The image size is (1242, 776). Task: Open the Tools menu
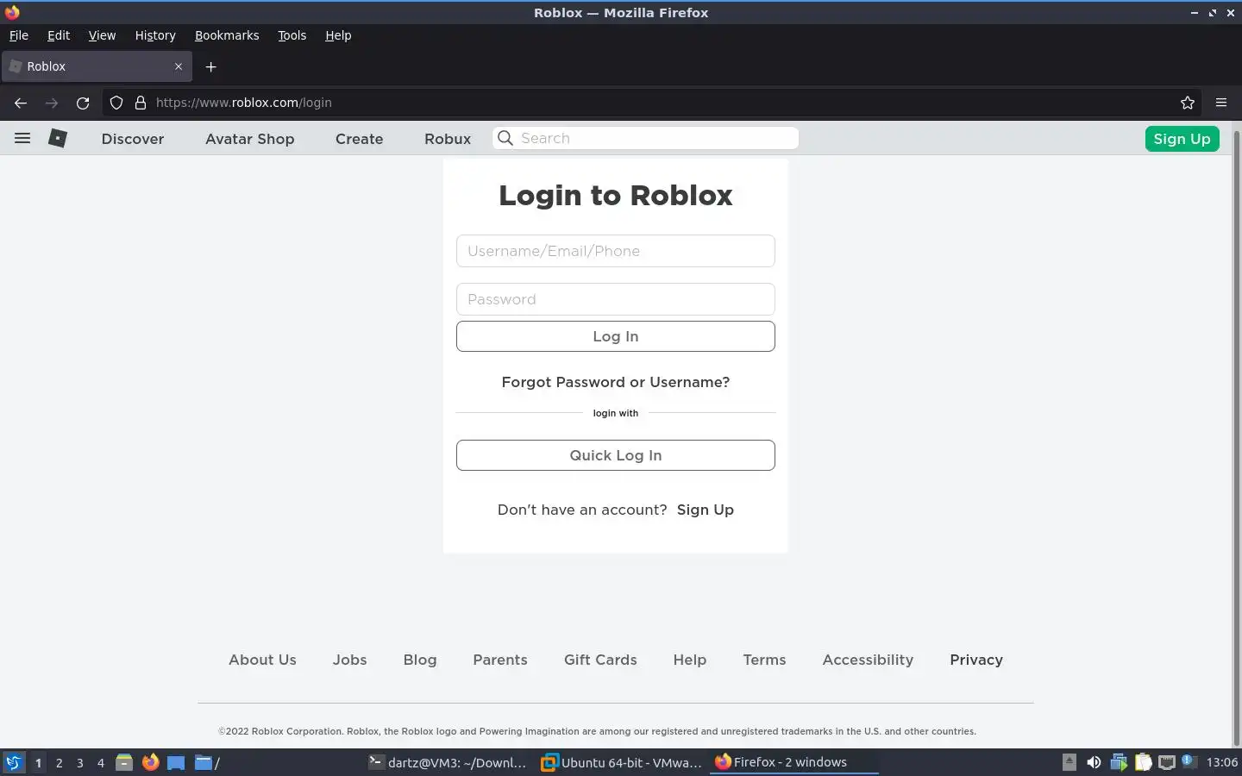click(x=292, y=35)
